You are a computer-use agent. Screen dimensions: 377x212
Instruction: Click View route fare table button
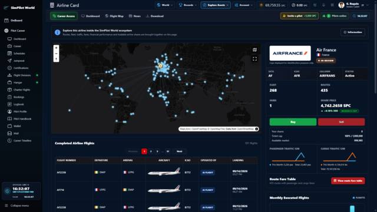pos(348,181)
